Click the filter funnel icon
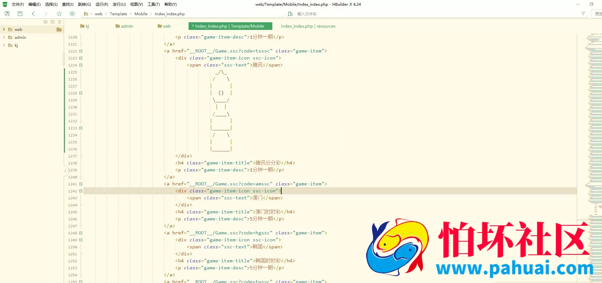Screen dimensions: 602x283 tap(583, 14)
